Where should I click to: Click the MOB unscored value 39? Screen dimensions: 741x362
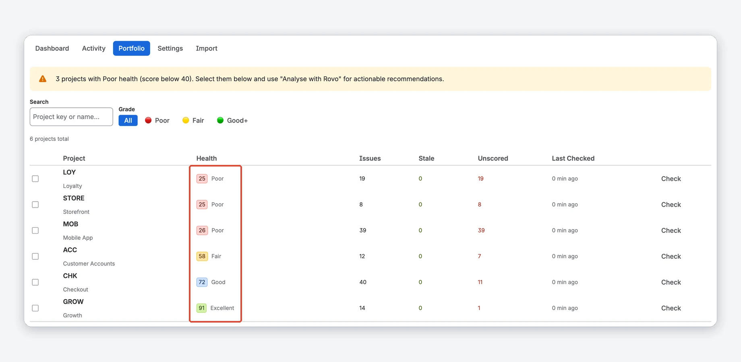481,230
